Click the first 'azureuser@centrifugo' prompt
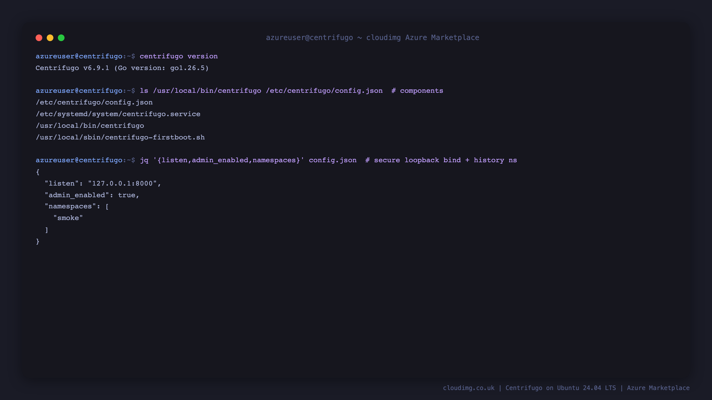Image resolution: width=712 pixels, height=400 pixels. pyautogui.click(x=79, y=56)
